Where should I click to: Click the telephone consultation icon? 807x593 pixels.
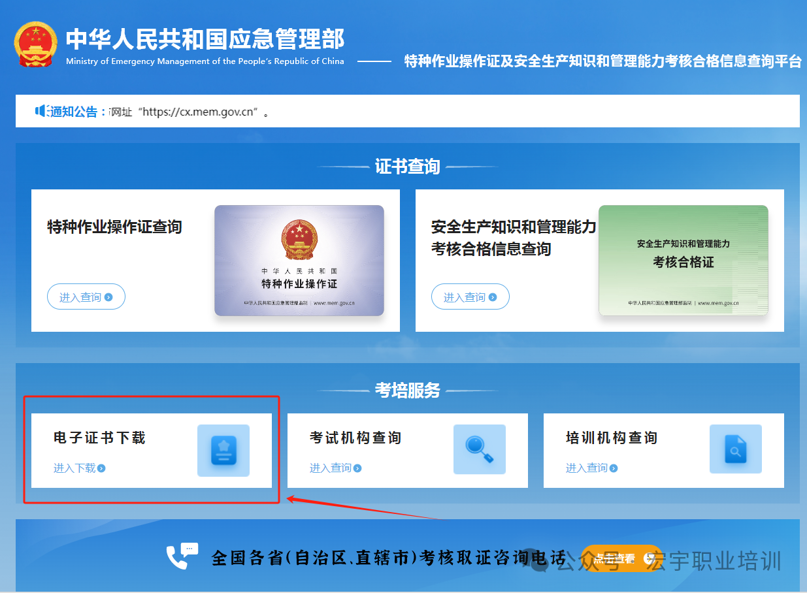tap(182, 556)
